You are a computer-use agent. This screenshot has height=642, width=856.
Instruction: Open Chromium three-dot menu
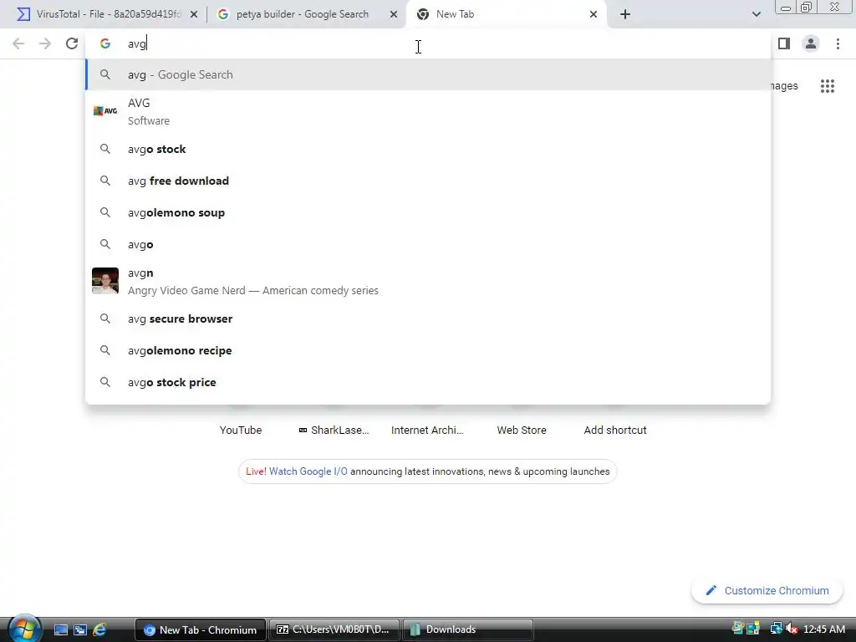(x=838, y=43)
